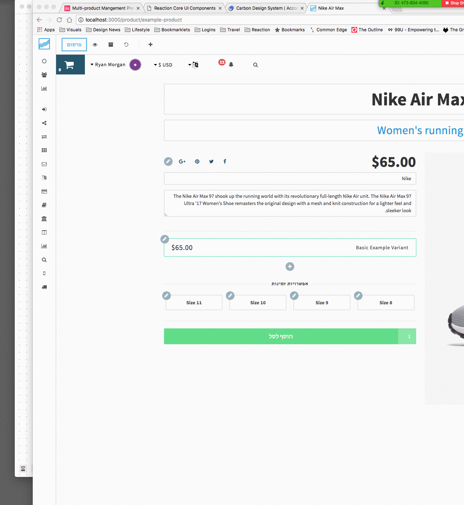Click the green add to cart button
The image size is (464, 505).
[281, 336]
